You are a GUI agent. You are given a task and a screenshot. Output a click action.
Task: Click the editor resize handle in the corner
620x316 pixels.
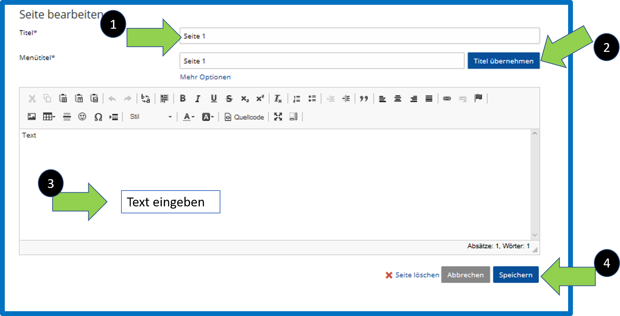(x=535, y=250)
